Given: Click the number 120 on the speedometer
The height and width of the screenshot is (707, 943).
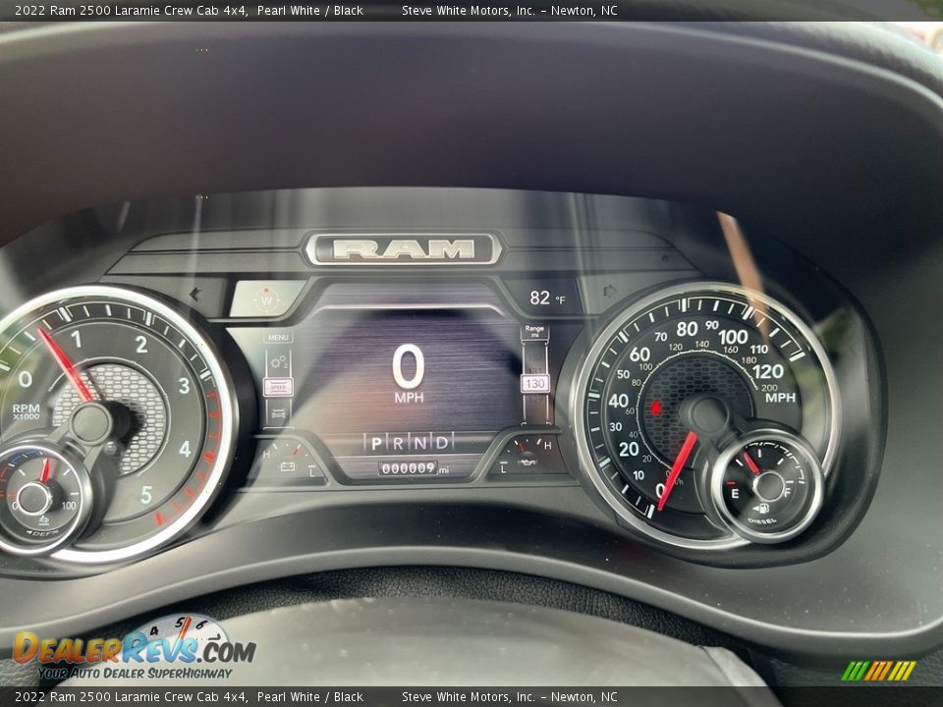Looking at the screenshot, I should coord(768,371).
